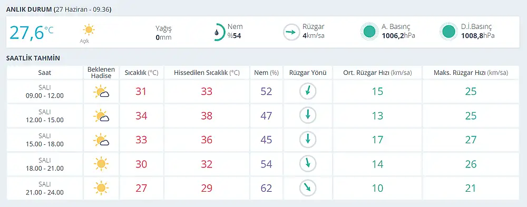Image resolution: width=527 pixels, height=207 pixels.
Task: Click wind direction icon for 09.00 - 12.00
Action: (308, 92)
